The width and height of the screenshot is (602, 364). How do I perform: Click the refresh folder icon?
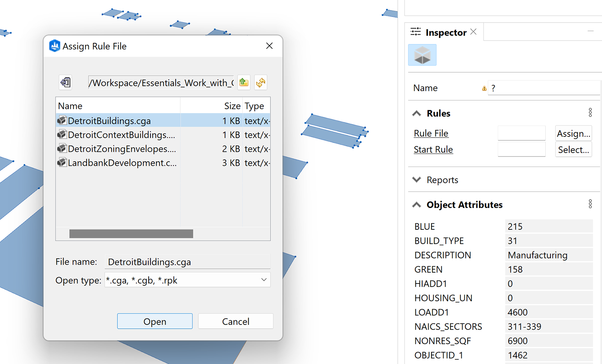pyautogui.click(x=260, y=82)
